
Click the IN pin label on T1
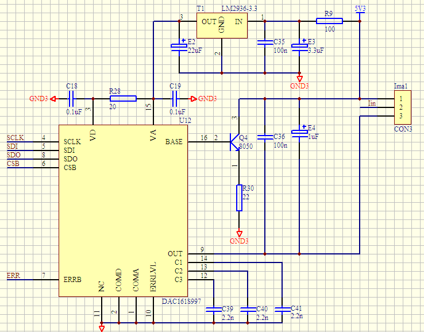tap(238, 21)
